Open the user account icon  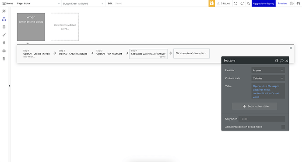point(298,3)
